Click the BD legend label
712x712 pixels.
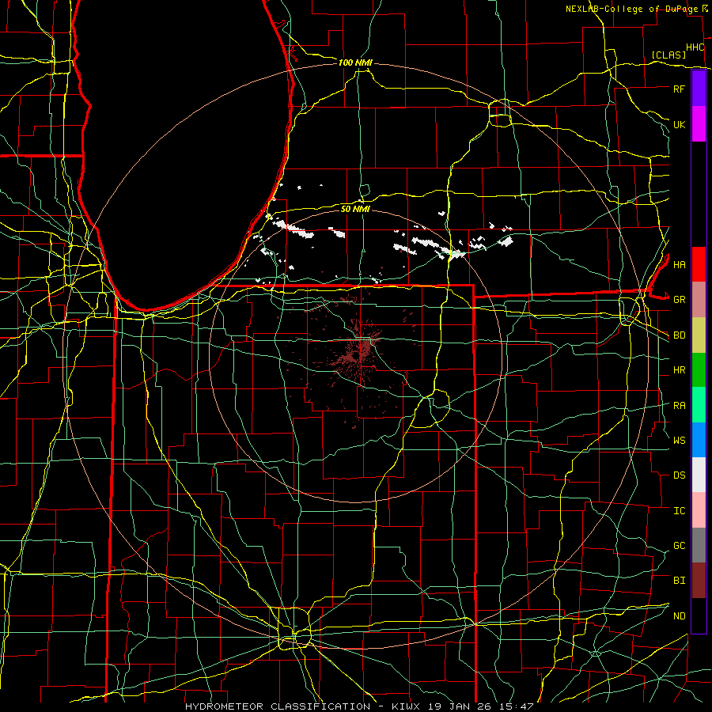tap(679, 335)
